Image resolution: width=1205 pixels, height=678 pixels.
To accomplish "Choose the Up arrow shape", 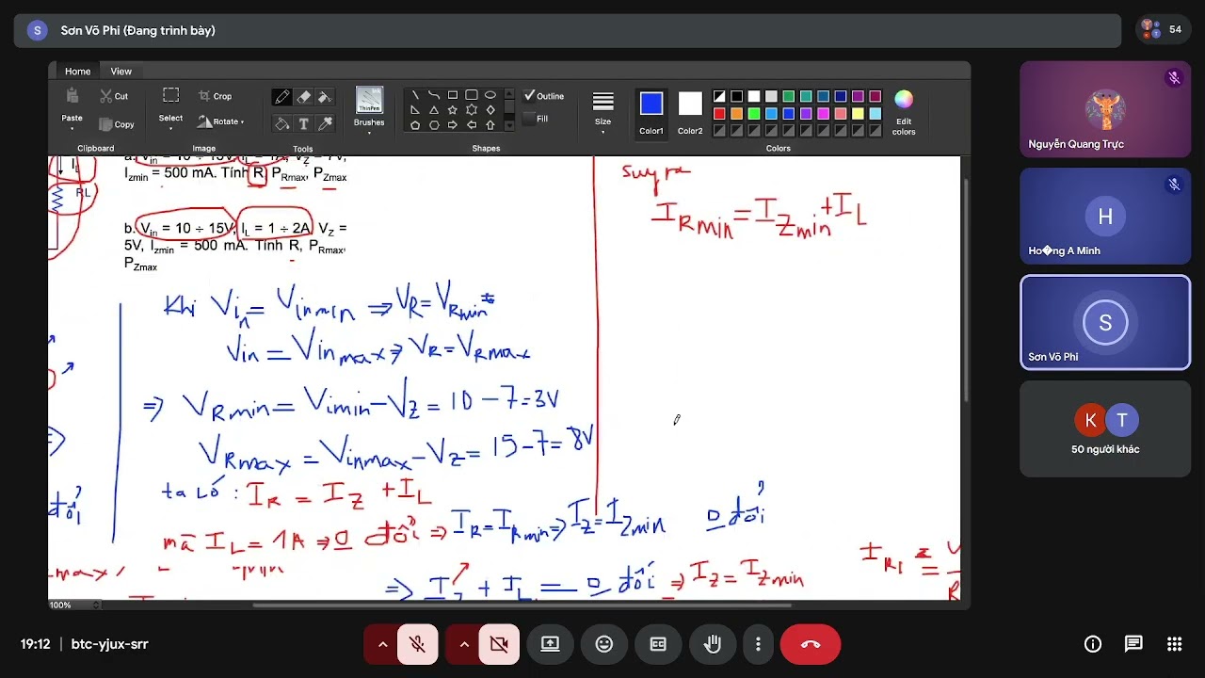I will pos(490,125).
